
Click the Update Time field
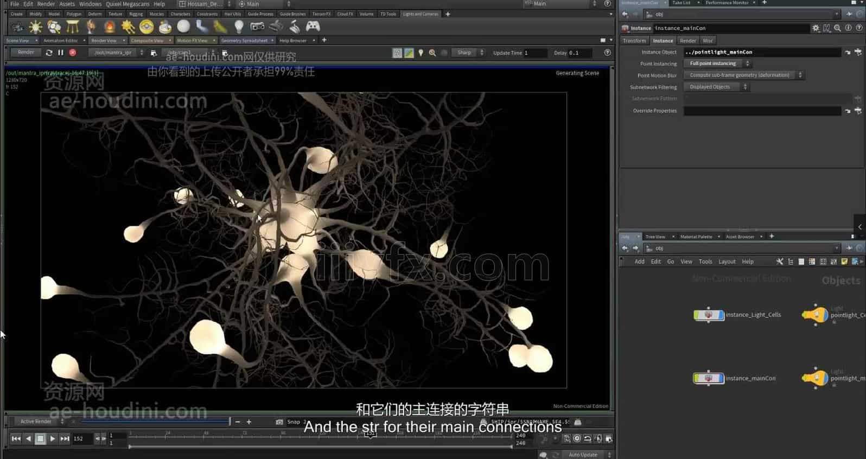[534, 53]
